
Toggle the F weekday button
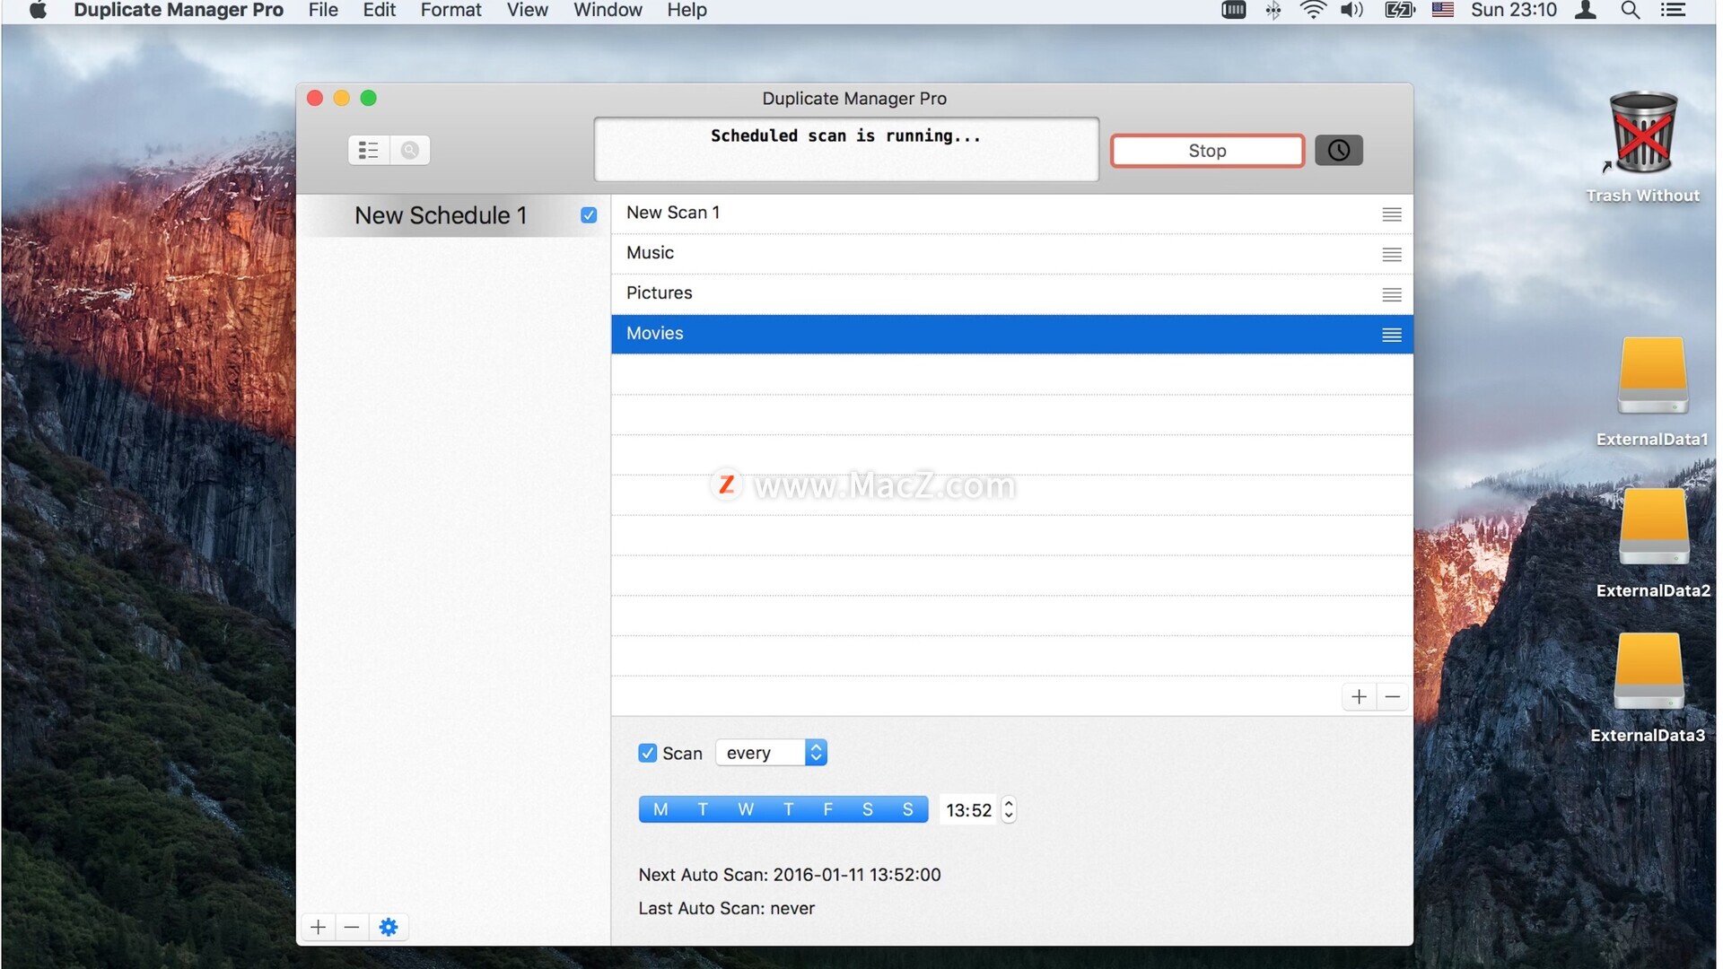pyautogui.click(x=827, y=809)
